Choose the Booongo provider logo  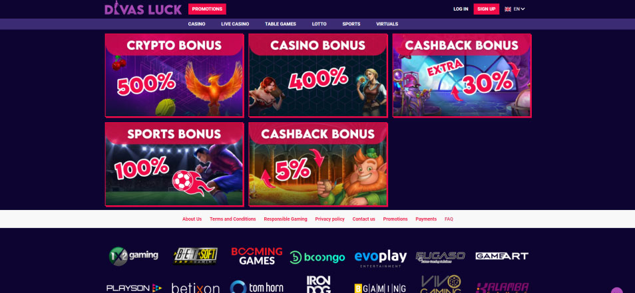[x=317, y=257]
